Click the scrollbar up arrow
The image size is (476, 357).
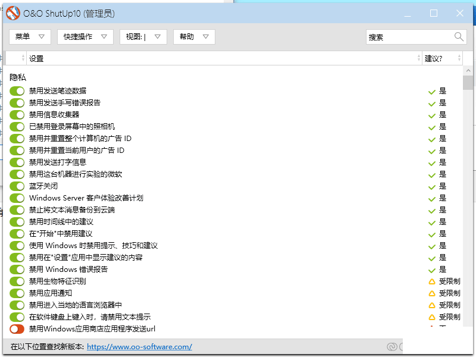[468, 71]
